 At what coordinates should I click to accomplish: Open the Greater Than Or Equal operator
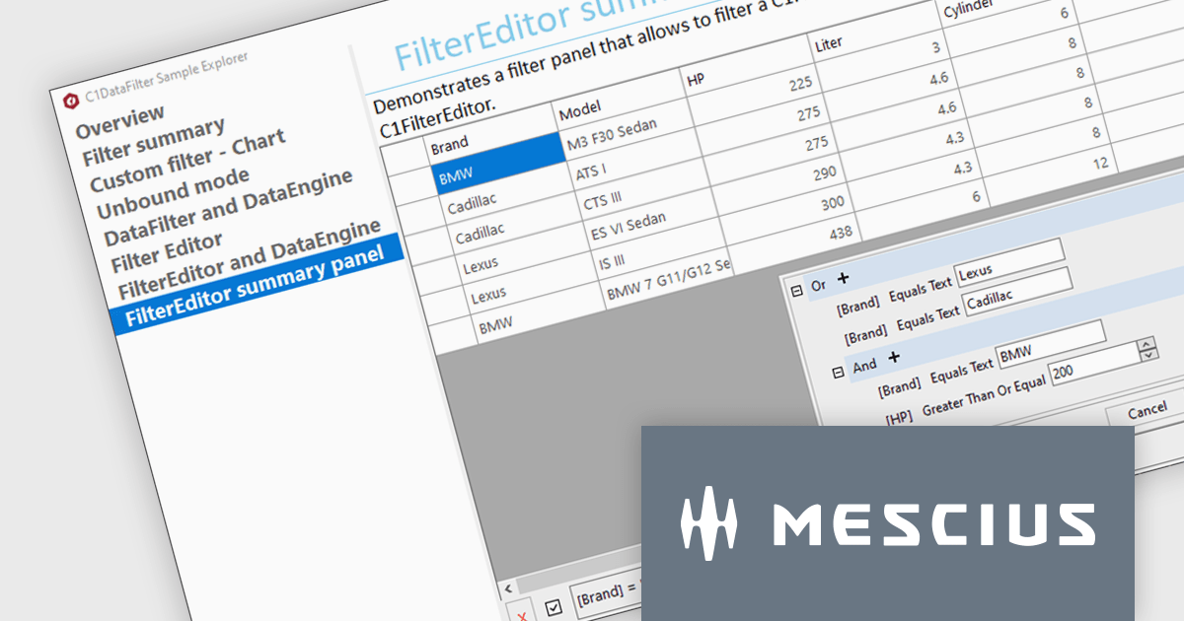(x=984, y=395)
